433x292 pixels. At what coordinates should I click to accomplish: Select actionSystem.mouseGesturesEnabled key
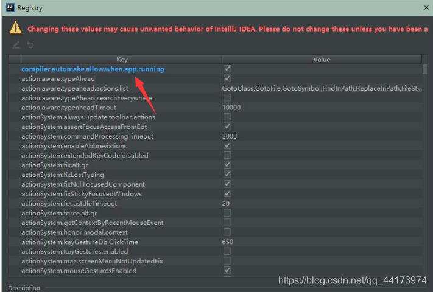click(79, 271)
